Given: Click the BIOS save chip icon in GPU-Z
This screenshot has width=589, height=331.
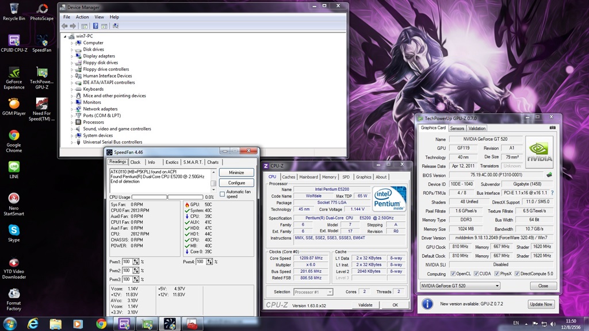Looking at the screenshot, I should tap(549, 175).
